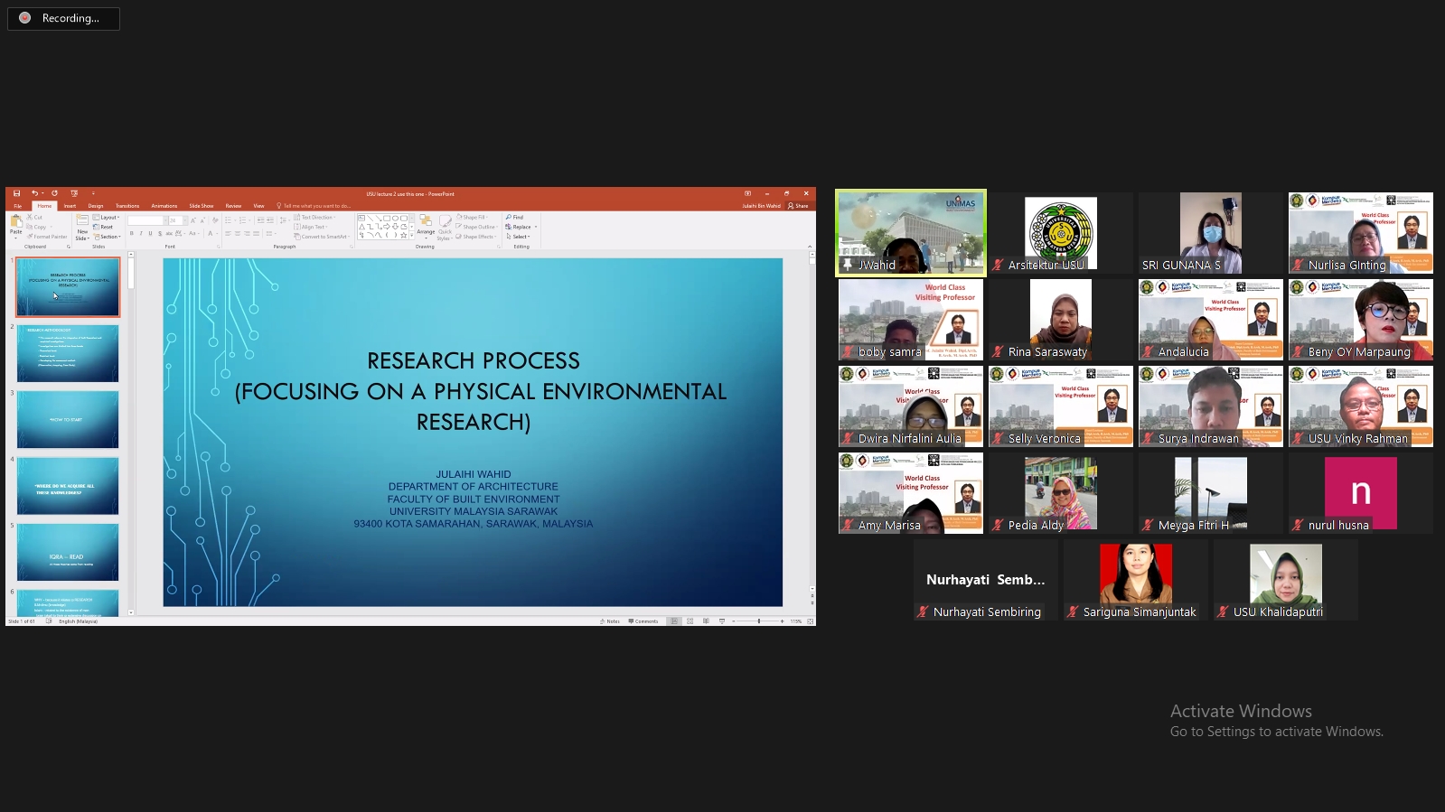Screen dimensions: 1445x812
Task: Select the Format Painter
Action: (47, 237)
